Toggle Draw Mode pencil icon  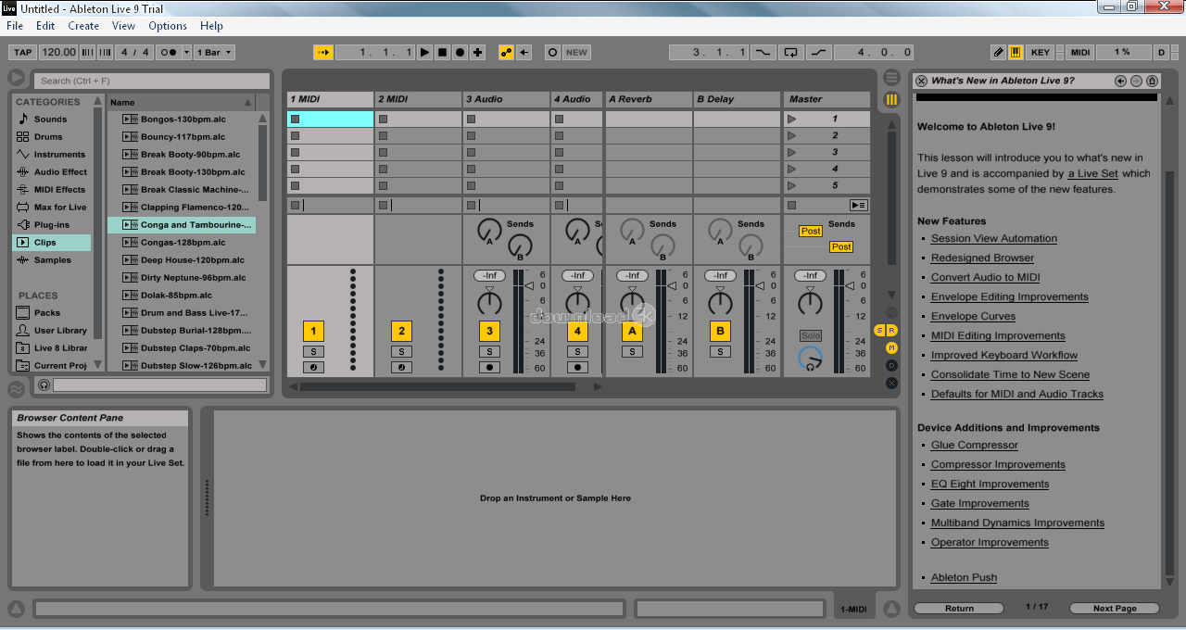point(998,53)
